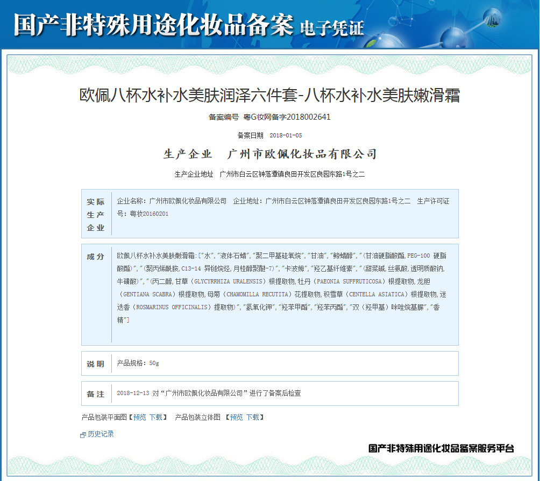Viewport: 540px width, 481px height.
Task: Click filing number 粤G妆网备字2018002641
Action: tap(287, 117)
